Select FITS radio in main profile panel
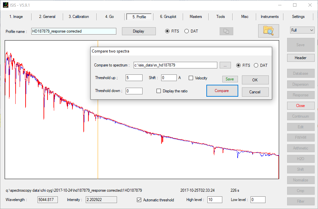Image resolution: width=318 pixels, height=209 pixels. tap(167, 31)
